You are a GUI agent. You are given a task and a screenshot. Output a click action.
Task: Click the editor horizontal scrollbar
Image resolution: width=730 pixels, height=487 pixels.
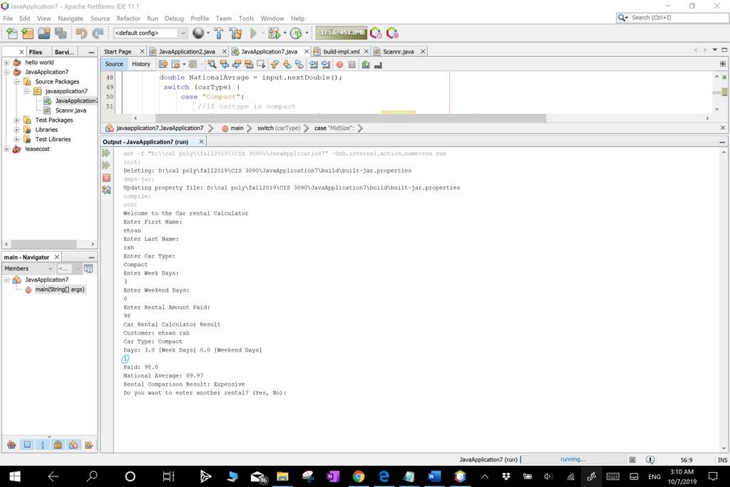pos(351,118)
